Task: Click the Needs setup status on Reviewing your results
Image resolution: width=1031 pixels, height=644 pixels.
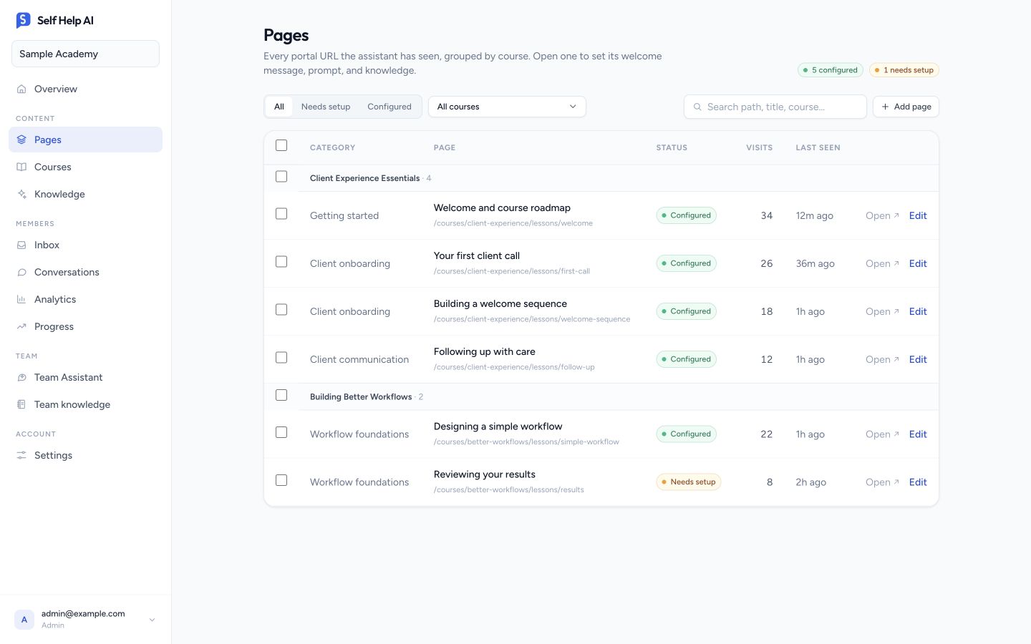Action: (688, 482)
